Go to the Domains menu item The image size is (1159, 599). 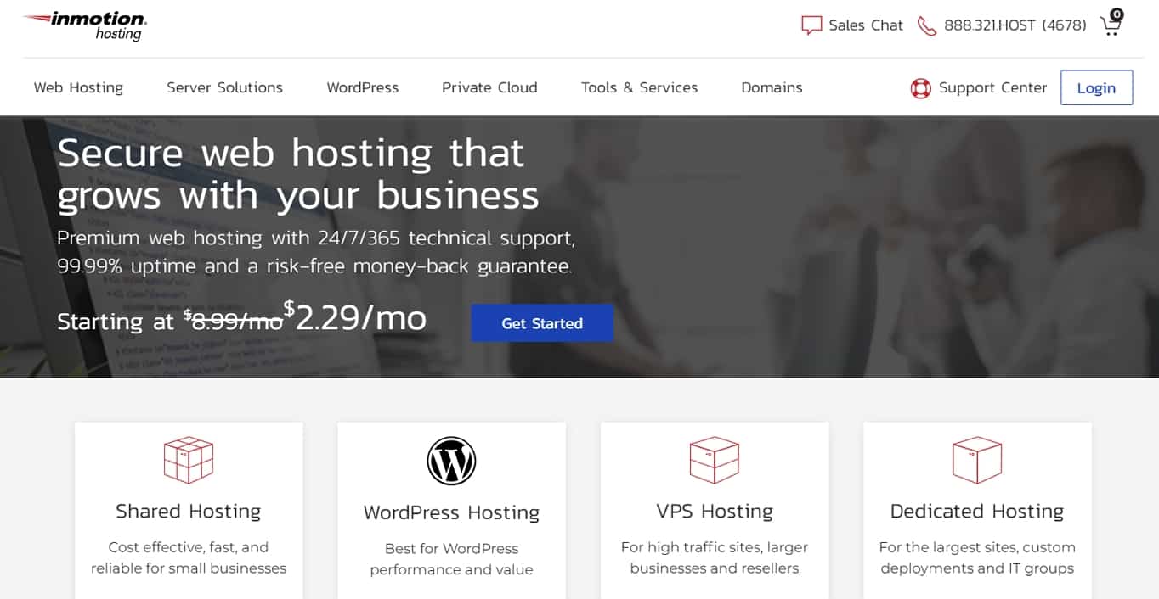click(x=772, y=87)
